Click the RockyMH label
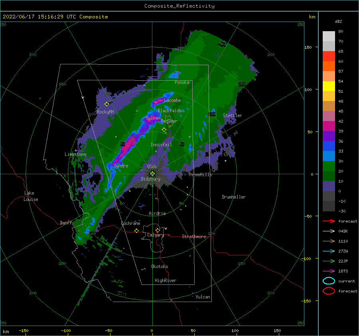359x336 pixels. (x=105, y=112)
